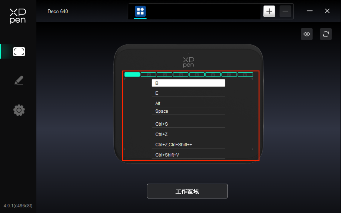This screenshot has width=341, height=213.
Task: Select shortcut key number 8 on tablet
Action: click(245, 74)
